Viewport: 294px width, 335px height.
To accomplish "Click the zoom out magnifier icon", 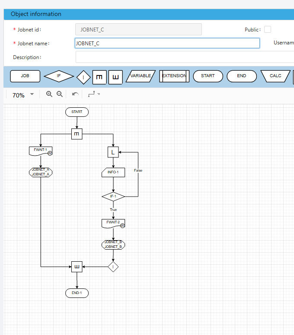I will click(60, 94).
